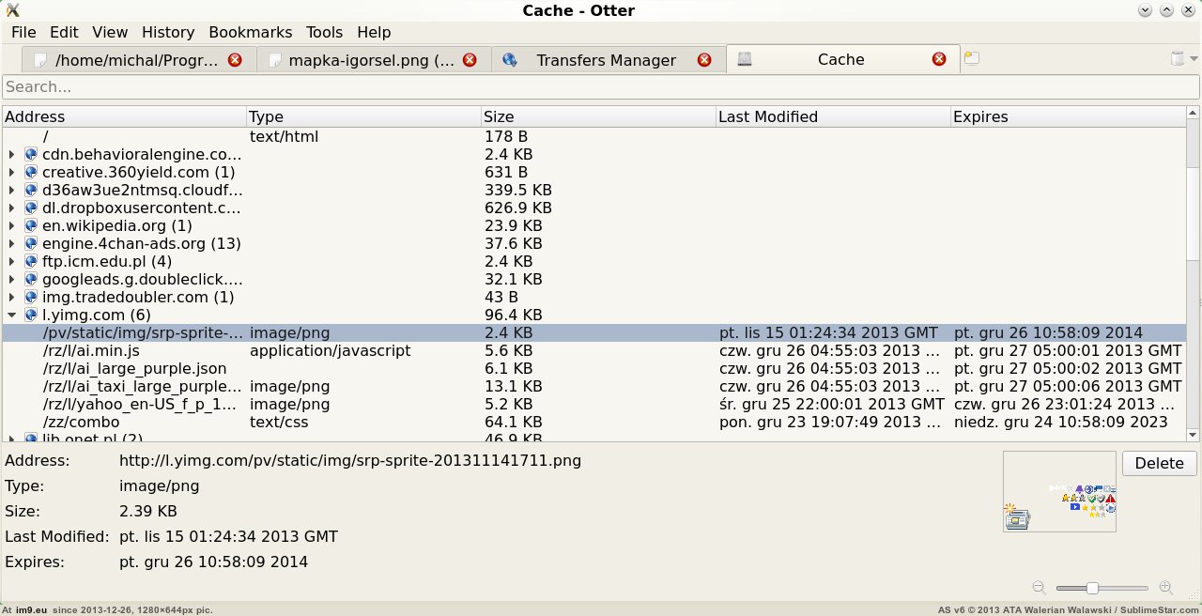Click the globe icon beside img.tradedoubler.com

pos(31,297)
